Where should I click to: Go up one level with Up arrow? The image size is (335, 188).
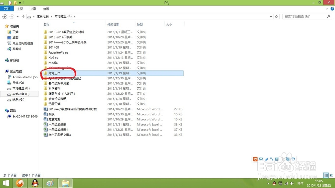point(23,16)
